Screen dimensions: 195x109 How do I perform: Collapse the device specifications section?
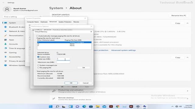[187, 23]
